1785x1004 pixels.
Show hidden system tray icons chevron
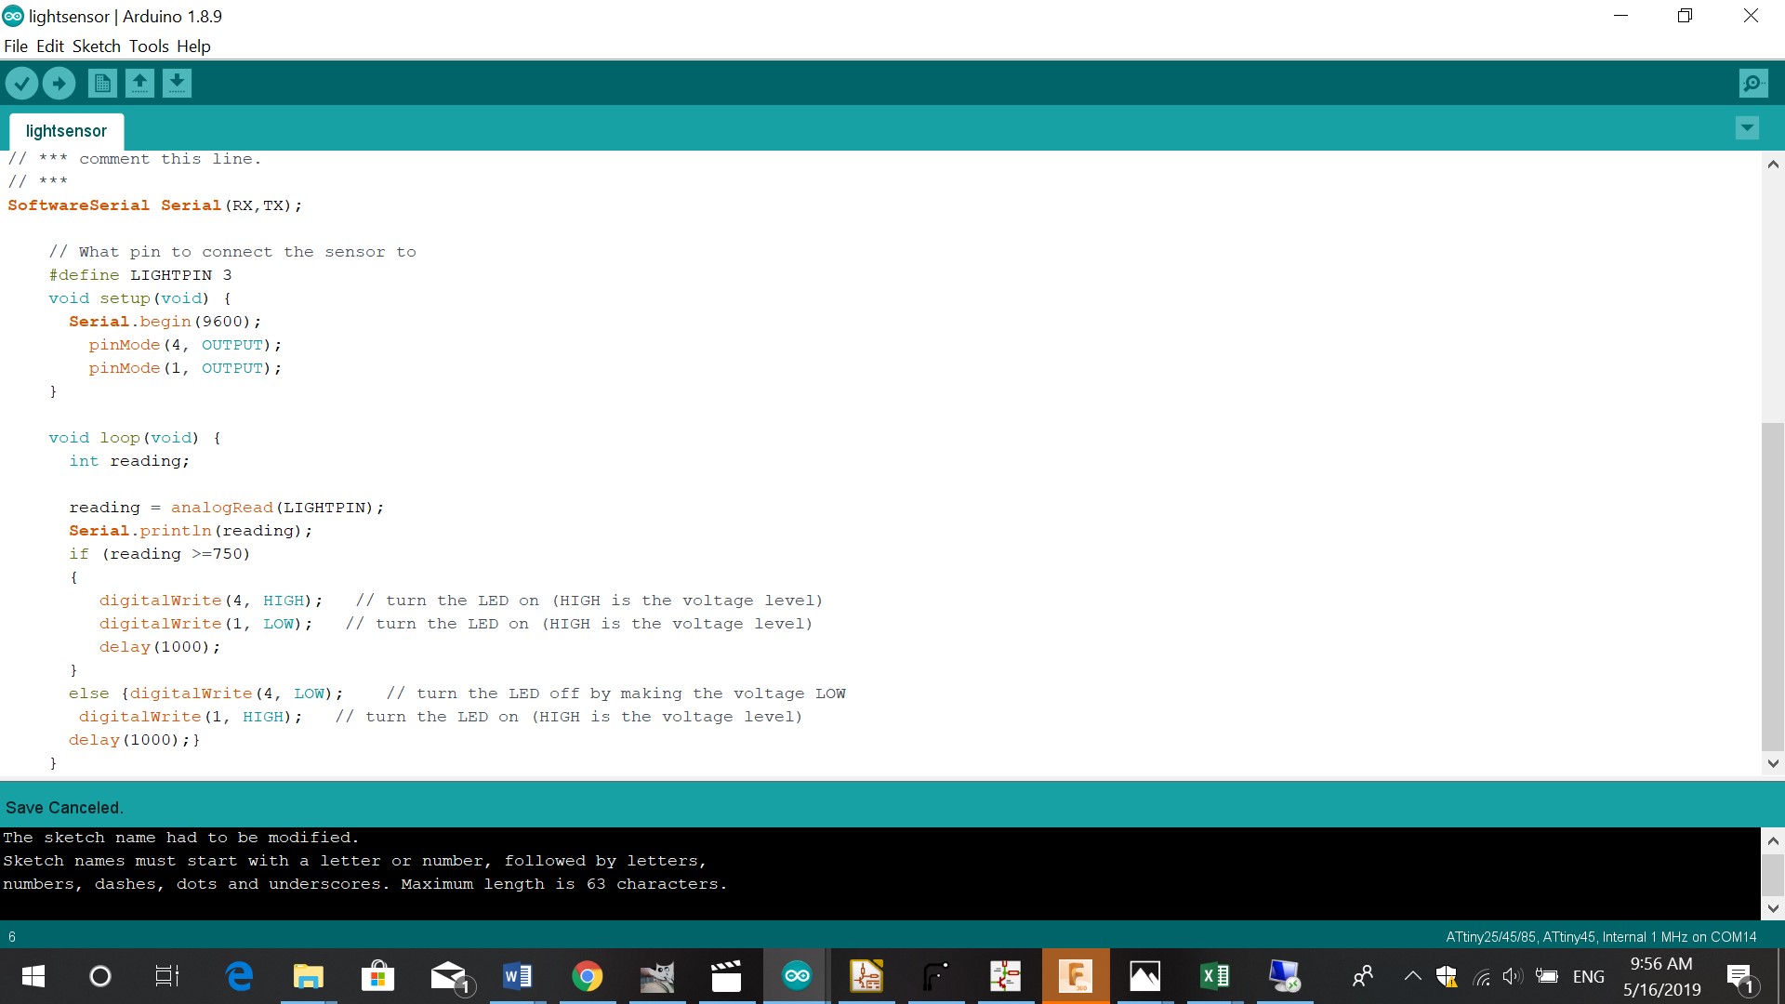tap(1412, 976)
